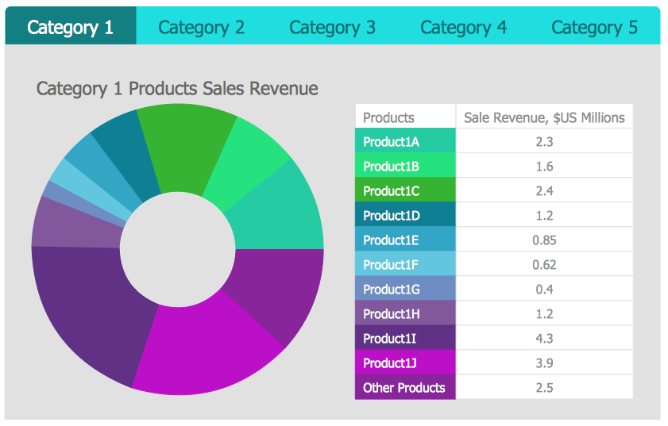Image resolution: width=668 pixels, height=426 pixels.
Task: Open the Category 2 tab
Action: [x=201, y=27]
